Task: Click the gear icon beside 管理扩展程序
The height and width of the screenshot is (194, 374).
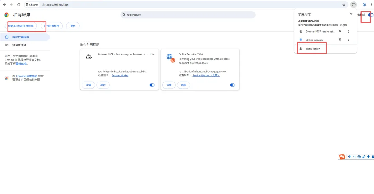Action: coord(301,49)
